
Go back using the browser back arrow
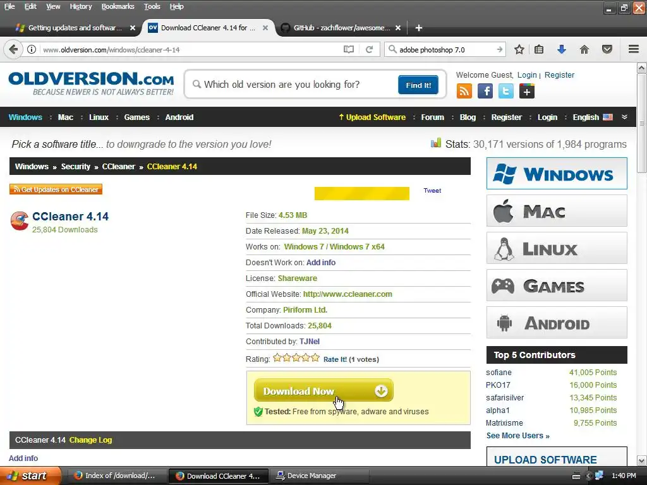tap(13, 49)
